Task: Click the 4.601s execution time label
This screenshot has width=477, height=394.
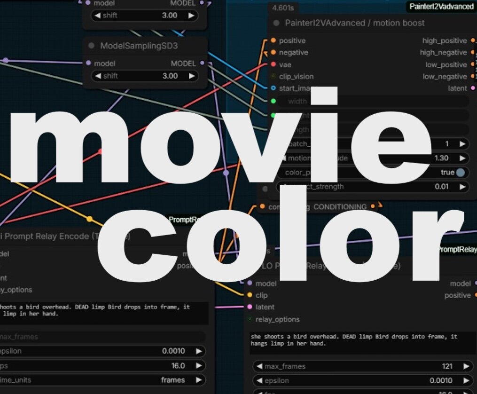Action: tap(283, 8)
